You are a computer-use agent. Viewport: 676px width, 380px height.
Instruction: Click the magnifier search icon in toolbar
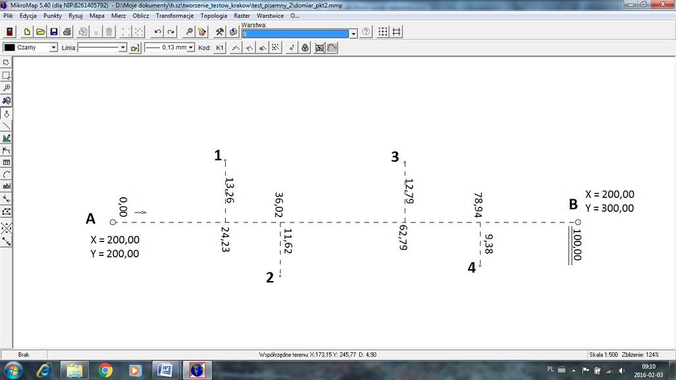[188, 32]
